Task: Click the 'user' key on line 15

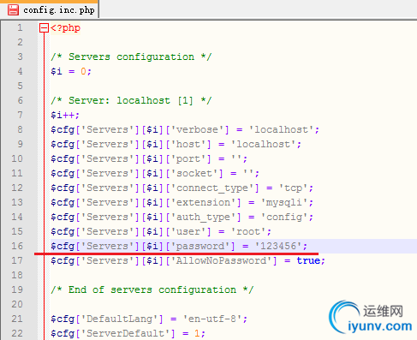Action: (x=188, y=231)
